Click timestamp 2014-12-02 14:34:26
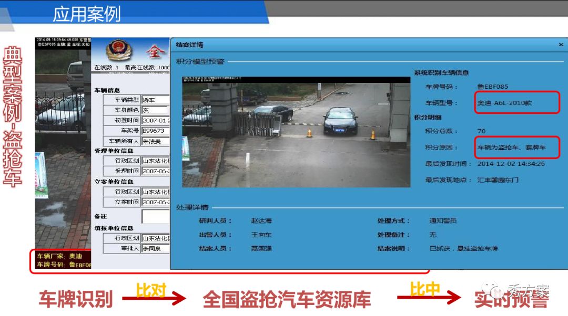The width and height of the screenshot is (568, 316). pyautogui.click(x=511, y=164)
